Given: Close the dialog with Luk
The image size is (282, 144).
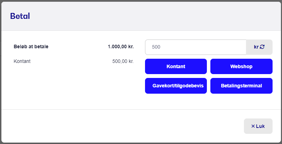Looking at the screenshot, I should (x=258, y=126).
